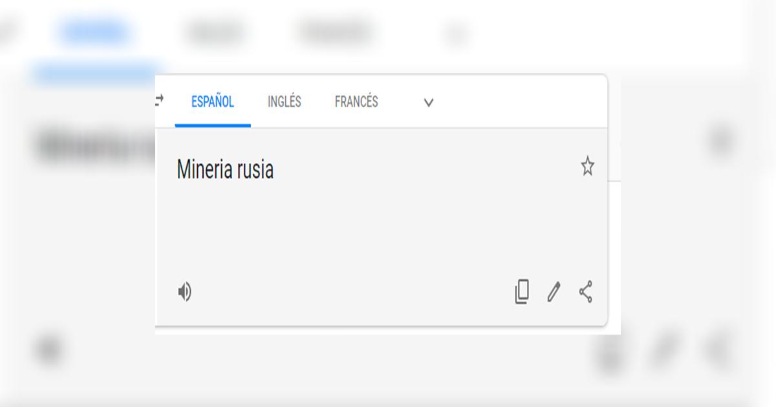Image resolution: width=776 pixels, height=407 pixels.
Task: Select the ESPAÑOL language tab
Action: 212,101
